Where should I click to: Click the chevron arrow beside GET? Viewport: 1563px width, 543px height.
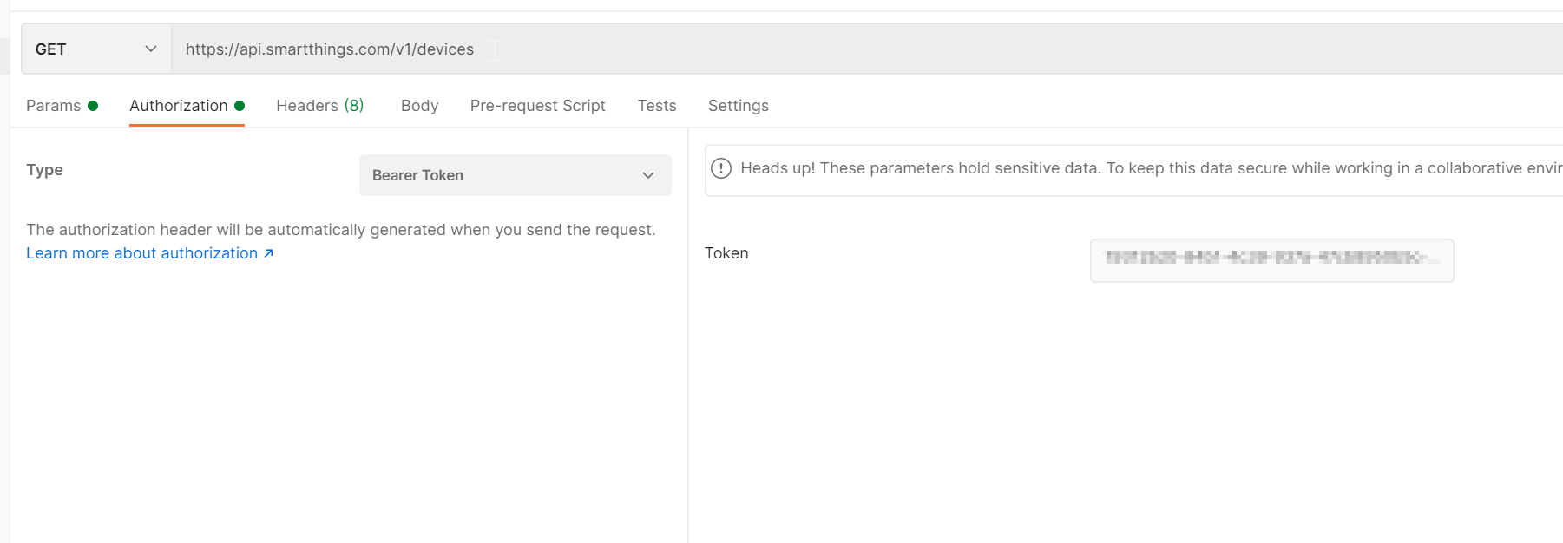(x=151, y=49)
